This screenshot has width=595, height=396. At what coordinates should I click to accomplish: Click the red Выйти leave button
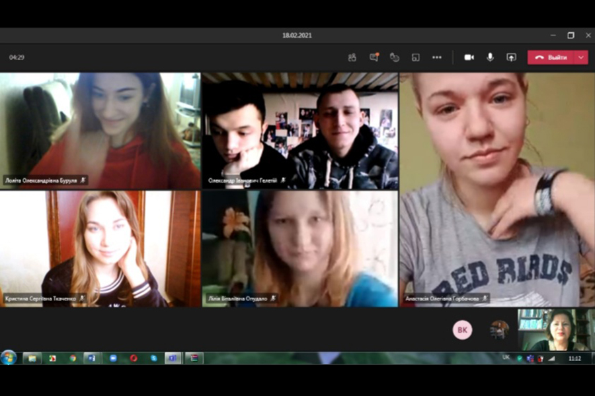(551, 57)
